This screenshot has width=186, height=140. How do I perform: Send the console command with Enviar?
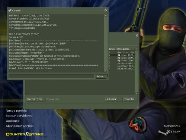[x=101, y=77]
